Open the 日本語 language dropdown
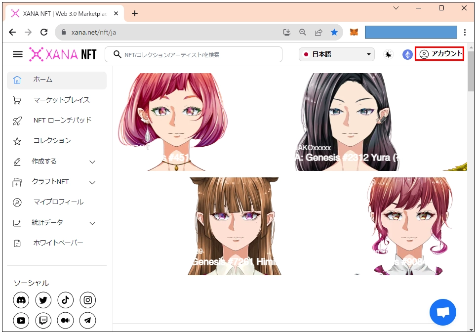Image resolution: width=476 pixels, height=333 pixels. (336, 54)
